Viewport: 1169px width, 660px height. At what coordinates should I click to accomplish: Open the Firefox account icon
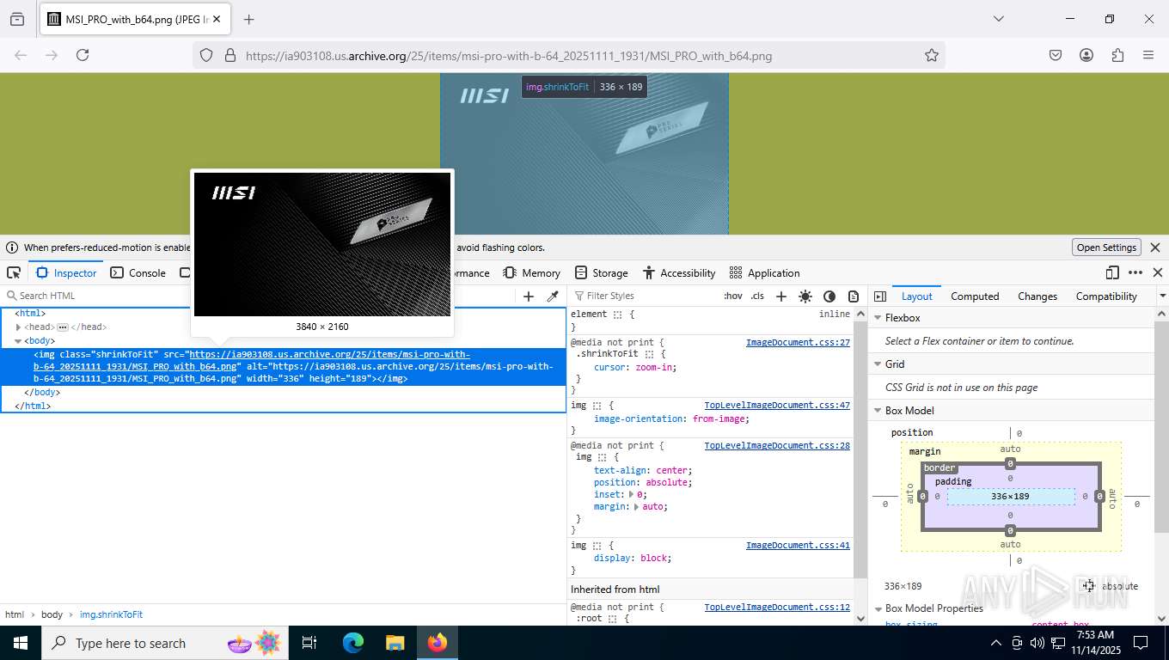click(x=1086, y=55)
